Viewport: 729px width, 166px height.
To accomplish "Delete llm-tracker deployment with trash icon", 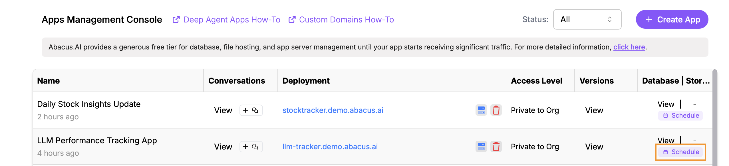I will [x=496, y=146].
